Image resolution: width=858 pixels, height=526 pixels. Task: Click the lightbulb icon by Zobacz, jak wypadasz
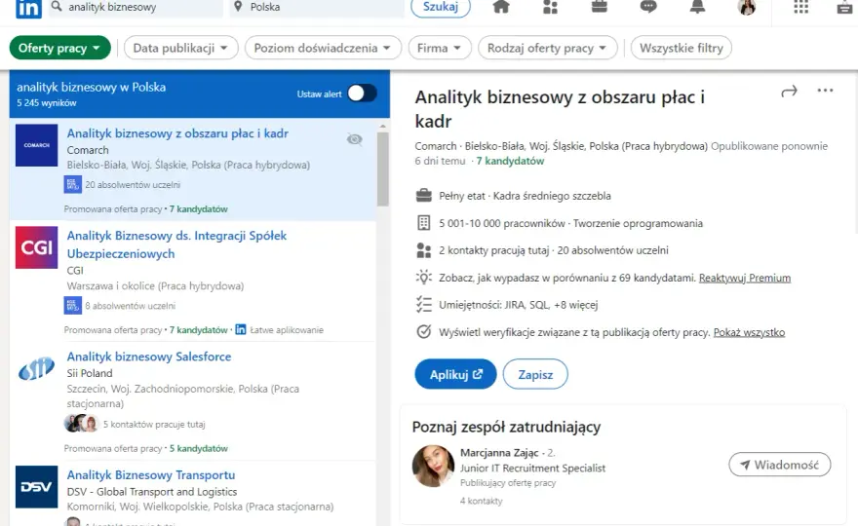[423, 278]
